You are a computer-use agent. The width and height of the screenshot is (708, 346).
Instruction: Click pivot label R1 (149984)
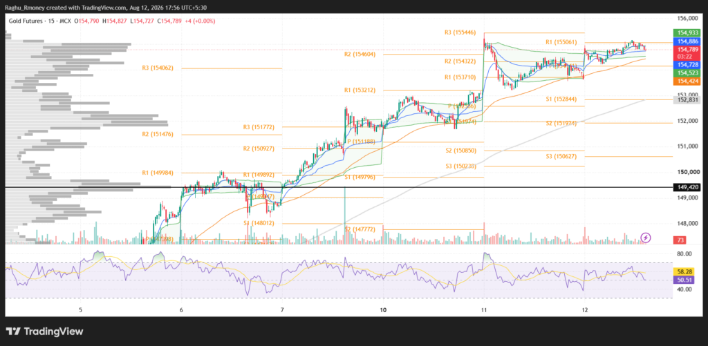[157, 173]
